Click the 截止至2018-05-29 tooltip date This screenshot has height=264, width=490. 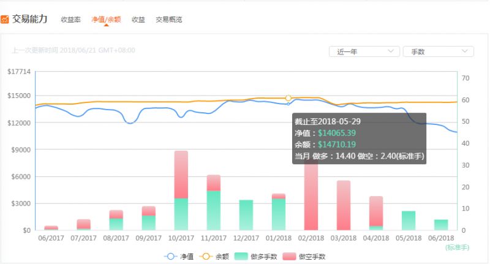pos(328,121)
